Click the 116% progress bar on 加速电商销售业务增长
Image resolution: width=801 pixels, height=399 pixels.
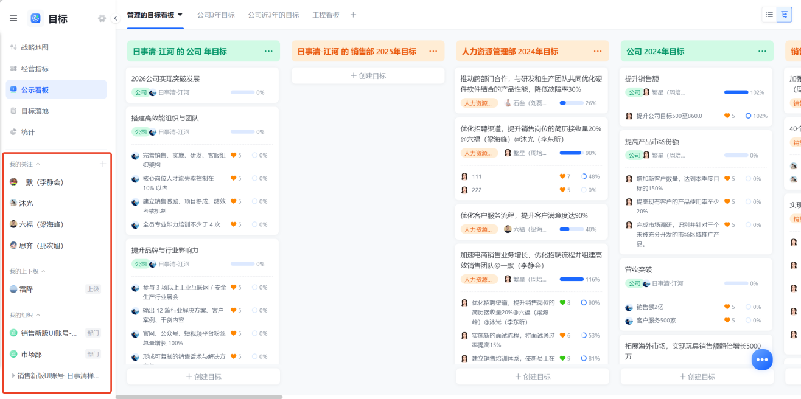pyautogui.click(x=572, y=279)
